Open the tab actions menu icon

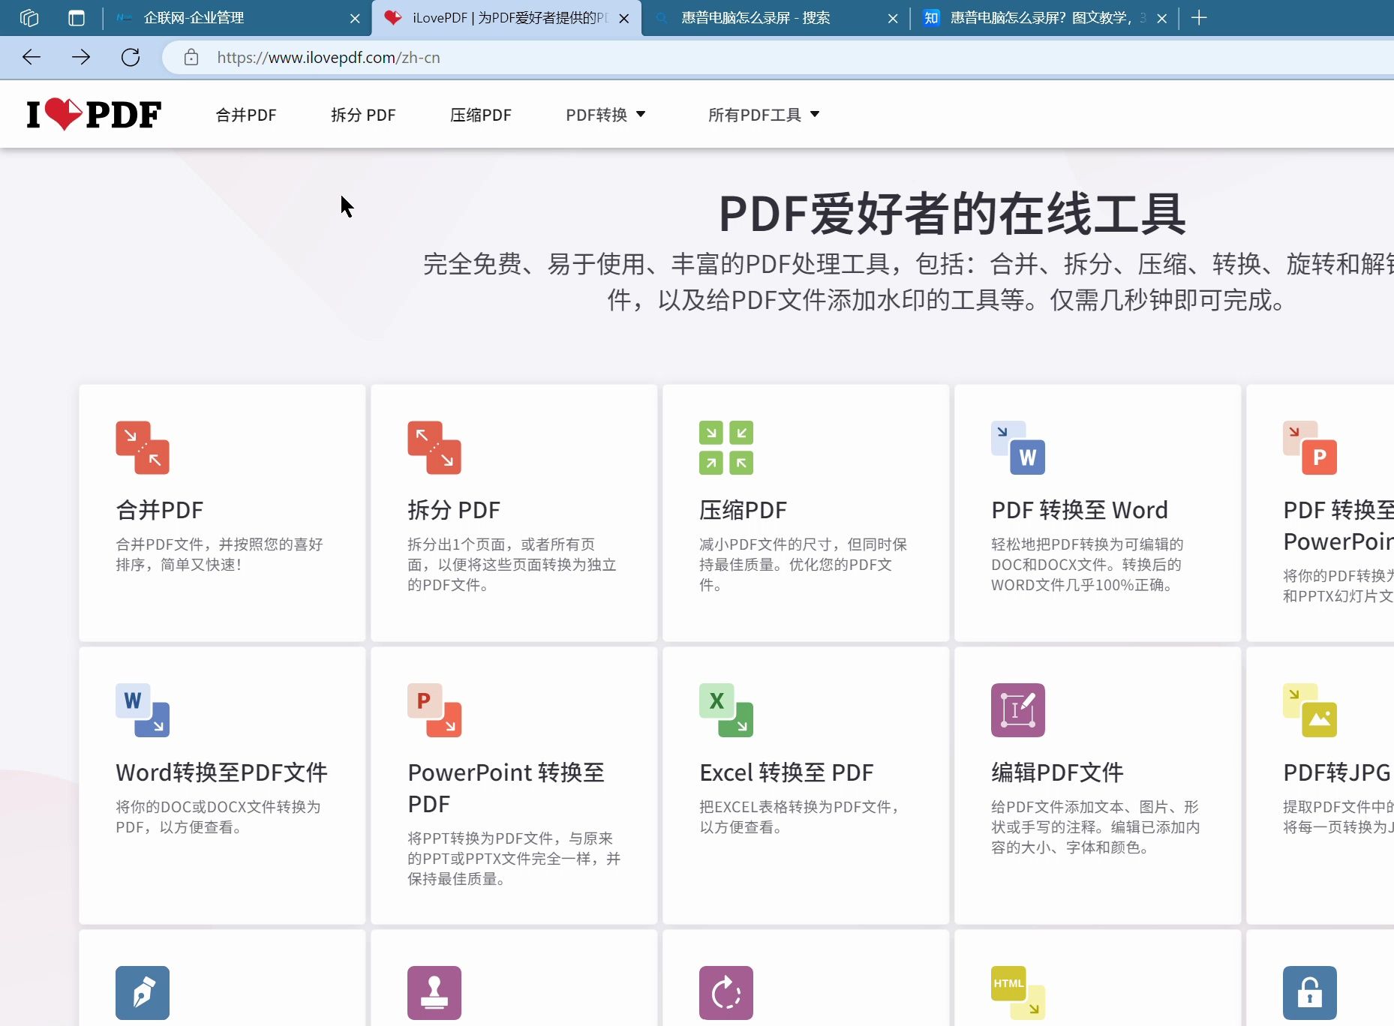77,18
